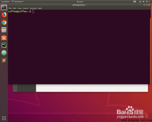Open the Edit menu

click(x=15, y=8)
